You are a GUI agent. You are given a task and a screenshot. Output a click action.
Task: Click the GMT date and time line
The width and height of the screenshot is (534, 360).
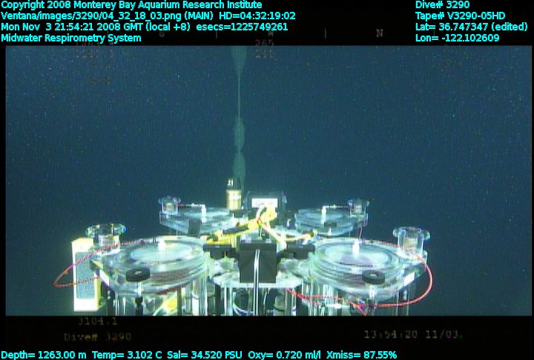pos(145,27)
